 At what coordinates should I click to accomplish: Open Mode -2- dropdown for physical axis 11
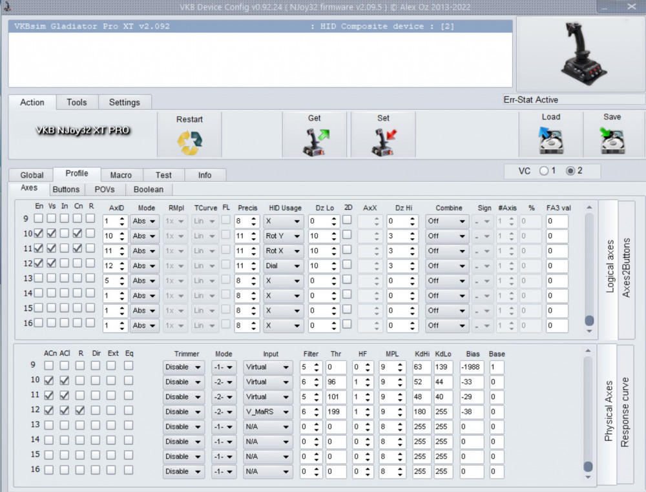(224, 397)
